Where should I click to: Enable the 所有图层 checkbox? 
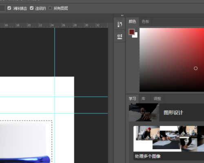(x=50, y=8)
